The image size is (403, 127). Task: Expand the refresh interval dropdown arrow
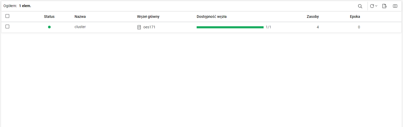click(x=376, y=6)
